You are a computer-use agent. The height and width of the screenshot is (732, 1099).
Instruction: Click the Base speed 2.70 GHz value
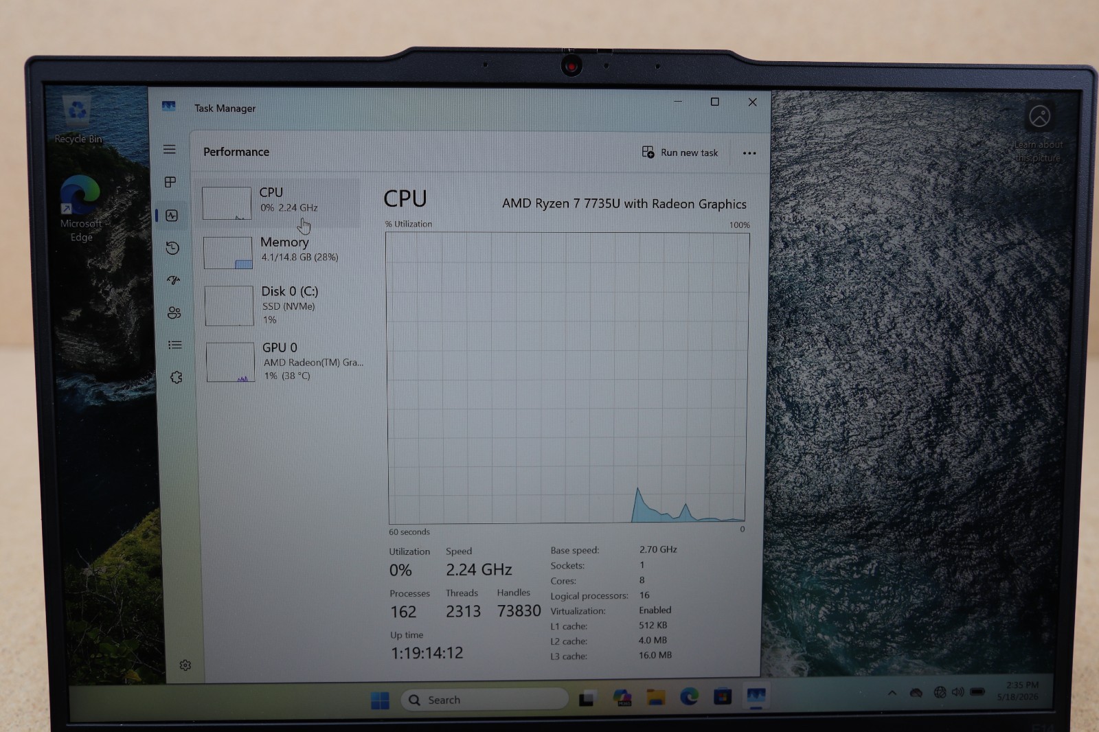point(658,549)
